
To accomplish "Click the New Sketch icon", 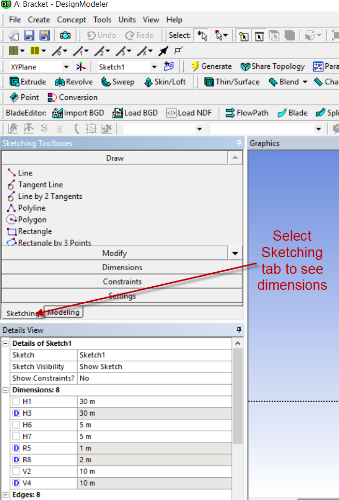I will click(169, 66).
